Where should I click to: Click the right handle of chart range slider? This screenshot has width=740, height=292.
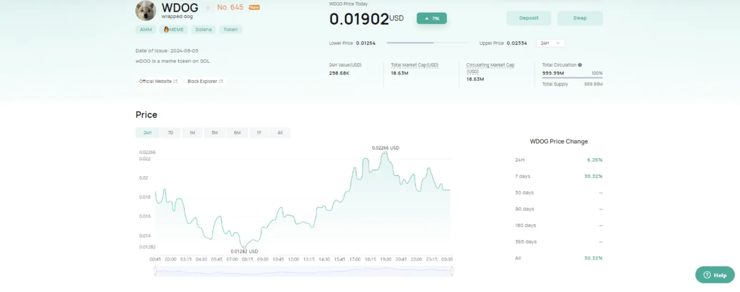[452, 271]
